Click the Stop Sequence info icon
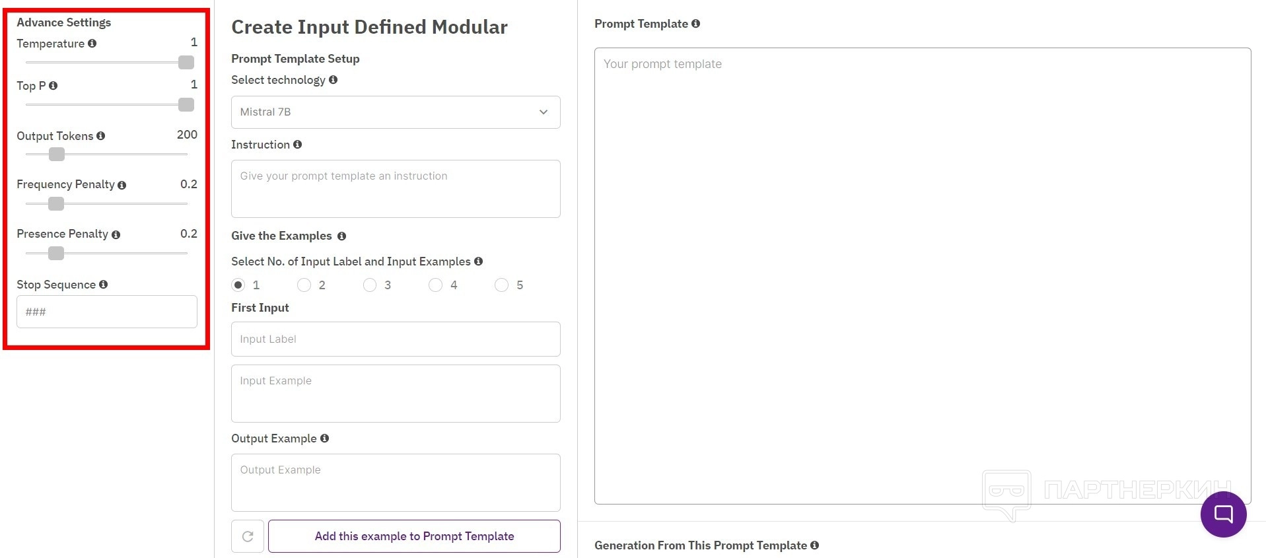The width and height of the screenshot is (1266, 558). (x=104, y=285)
